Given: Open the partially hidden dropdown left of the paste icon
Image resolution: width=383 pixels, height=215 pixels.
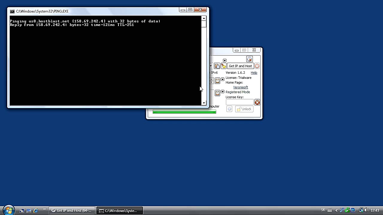Looking at the screenshot, I should (211, 66).
